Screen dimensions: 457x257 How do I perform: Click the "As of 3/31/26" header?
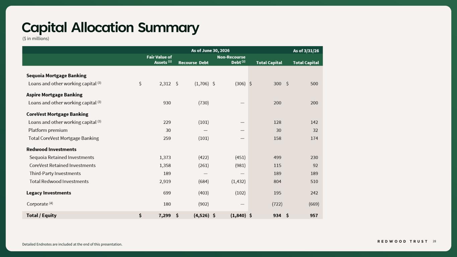306,51
